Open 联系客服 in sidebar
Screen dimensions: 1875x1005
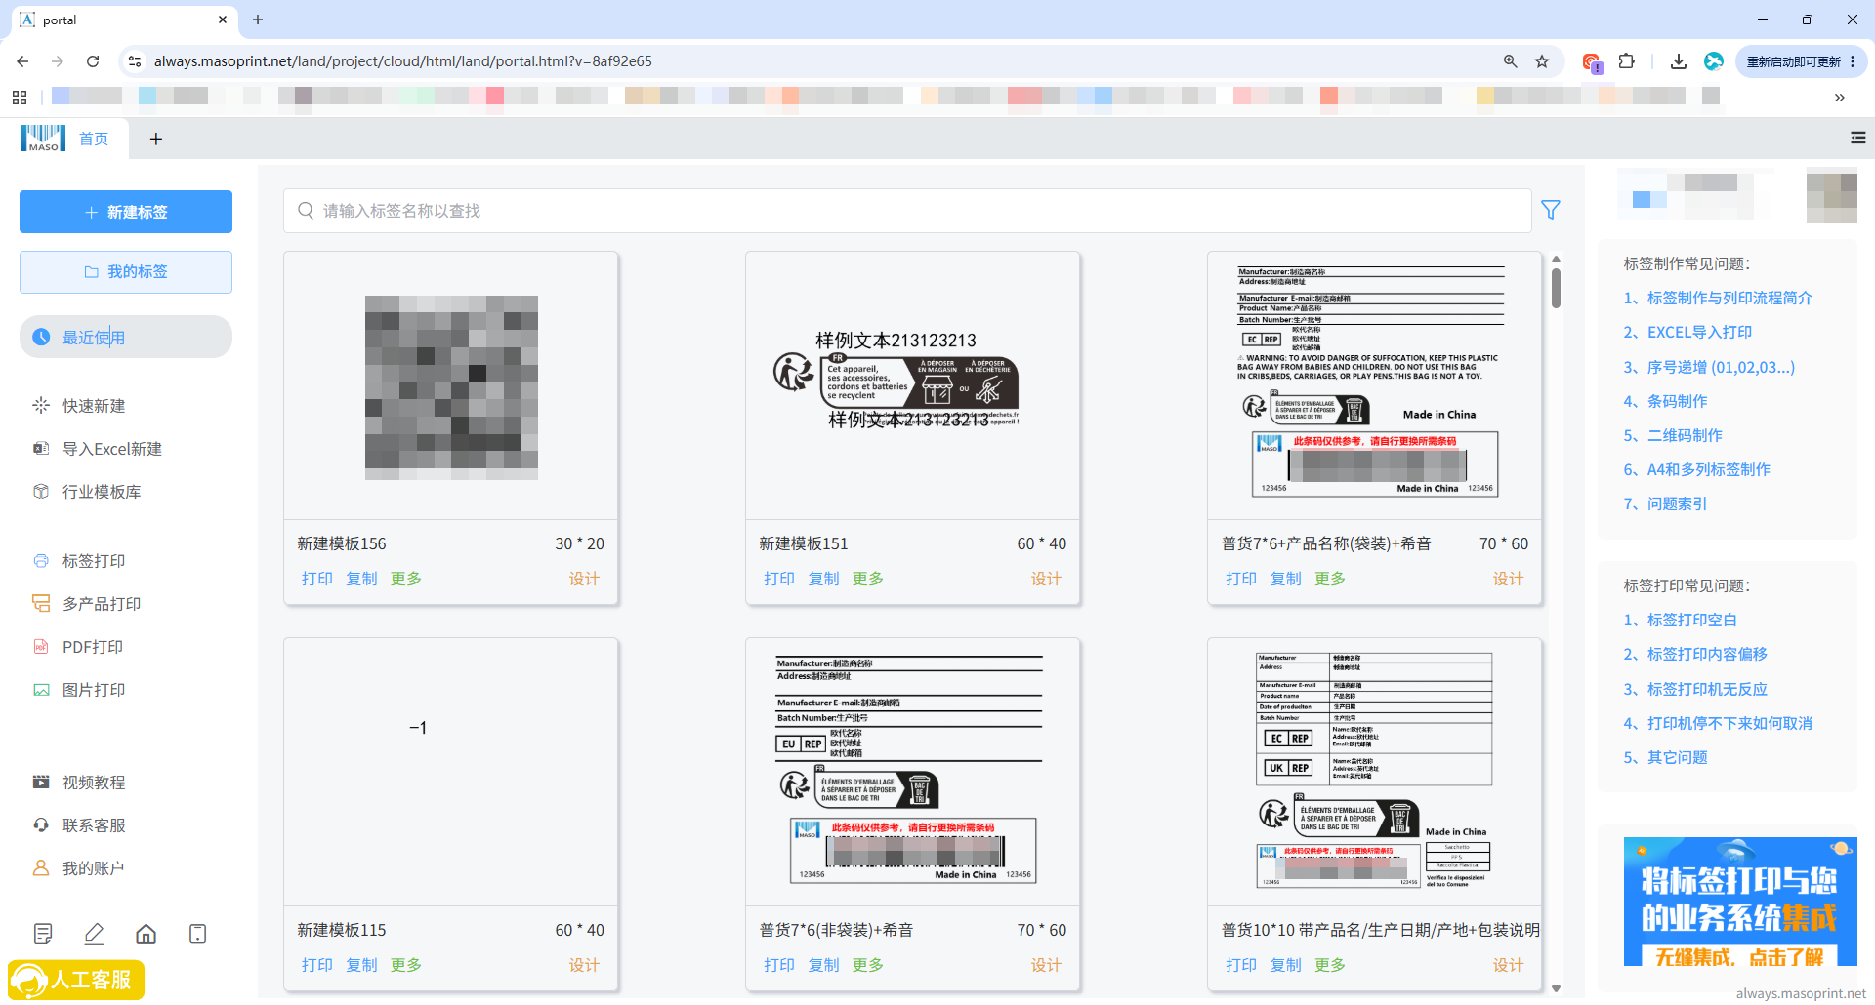click(94, 824)
